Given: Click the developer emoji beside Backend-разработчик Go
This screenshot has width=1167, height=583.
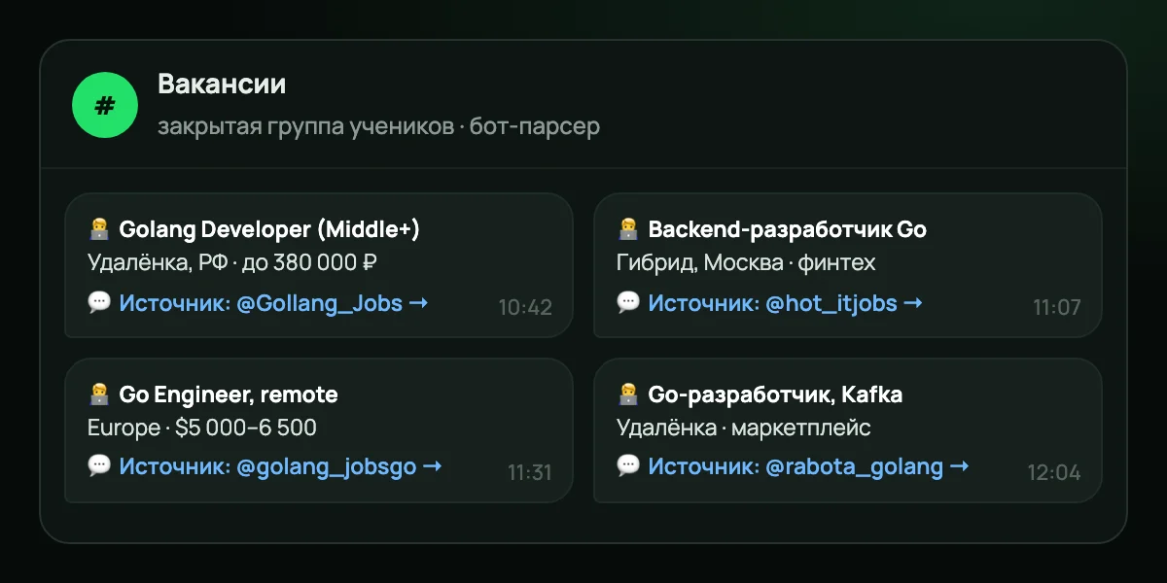Looking at the screenshot, I should tap(627, 229).
